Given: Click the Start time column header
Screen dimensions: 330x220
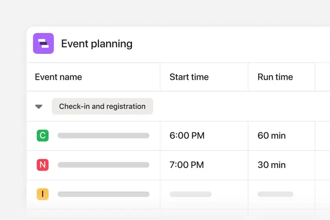Looking at the screenshot, I should click(x=189, y=77).
